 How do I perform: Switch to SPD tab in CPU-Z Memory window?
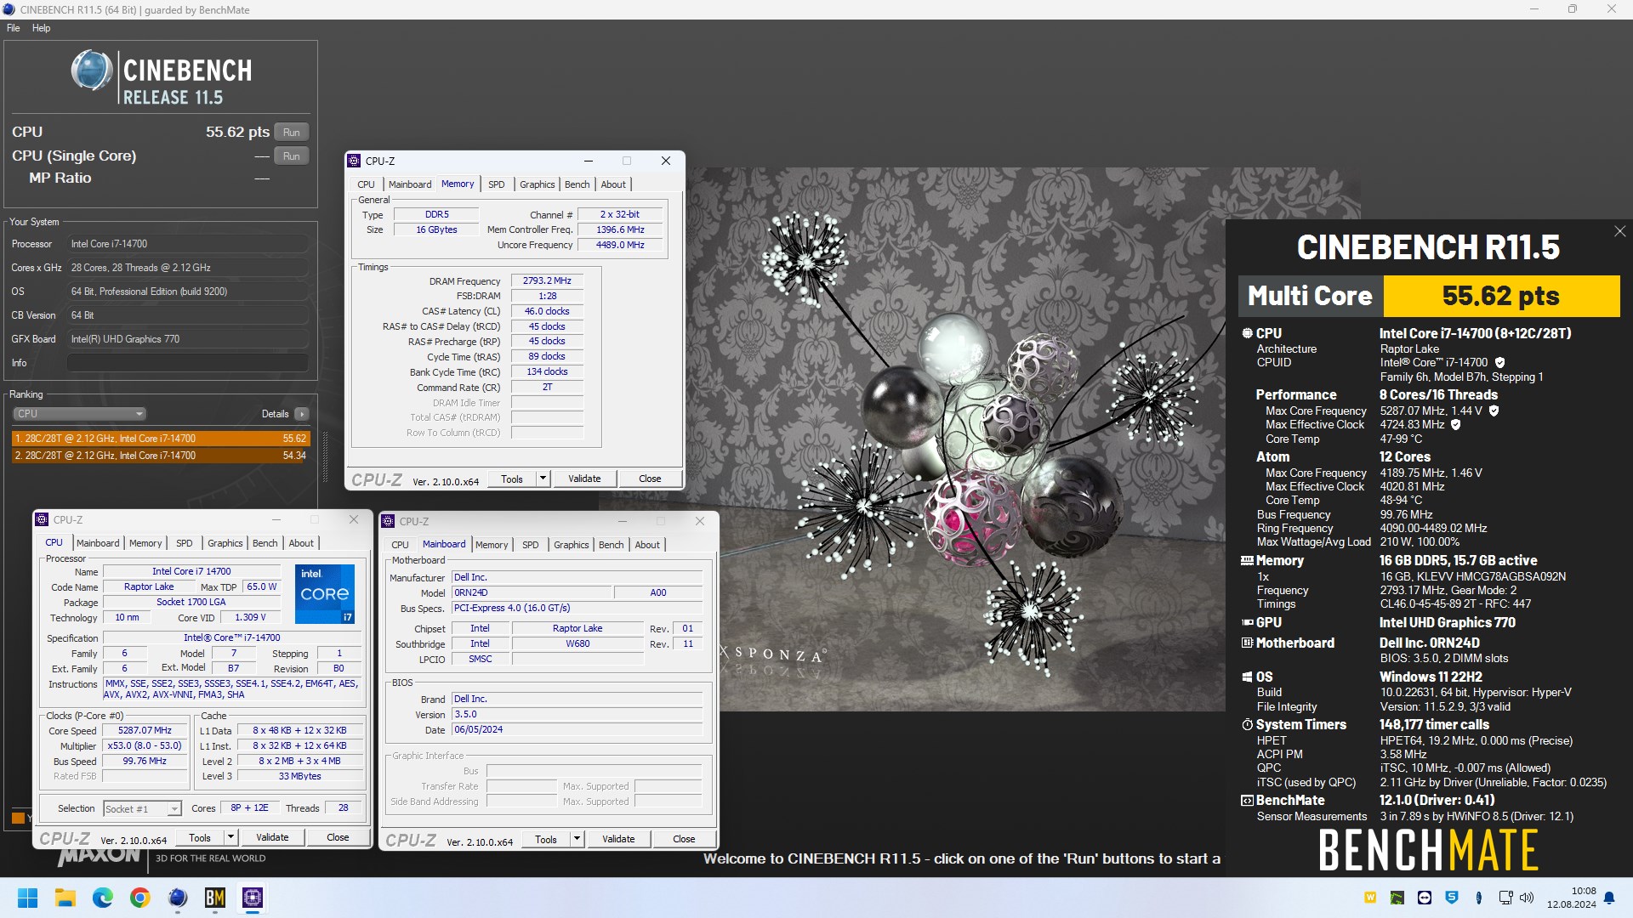[x=497, y=184]
